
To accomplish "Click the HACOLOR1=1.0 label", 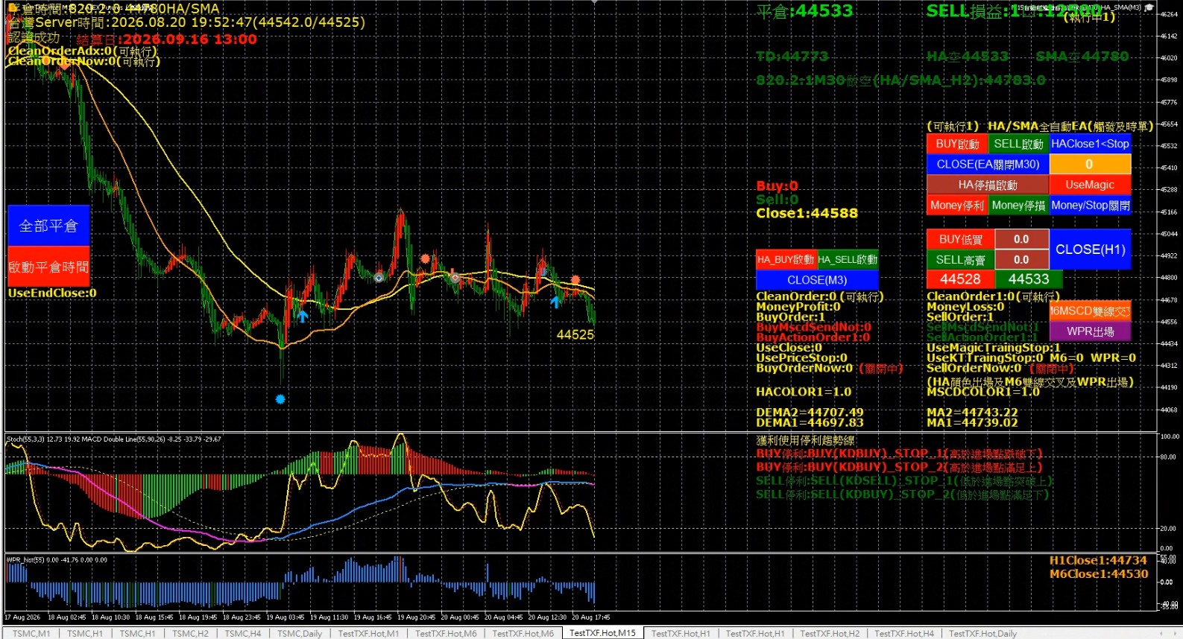I will 804,392.
